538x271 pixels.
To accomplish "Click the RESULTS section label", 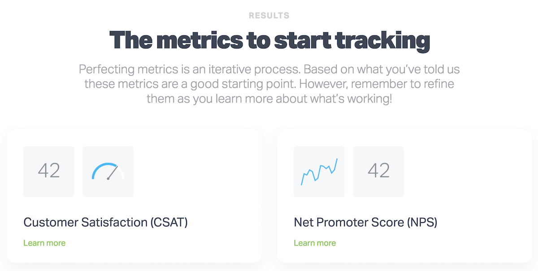I will [x=269, y=16].
